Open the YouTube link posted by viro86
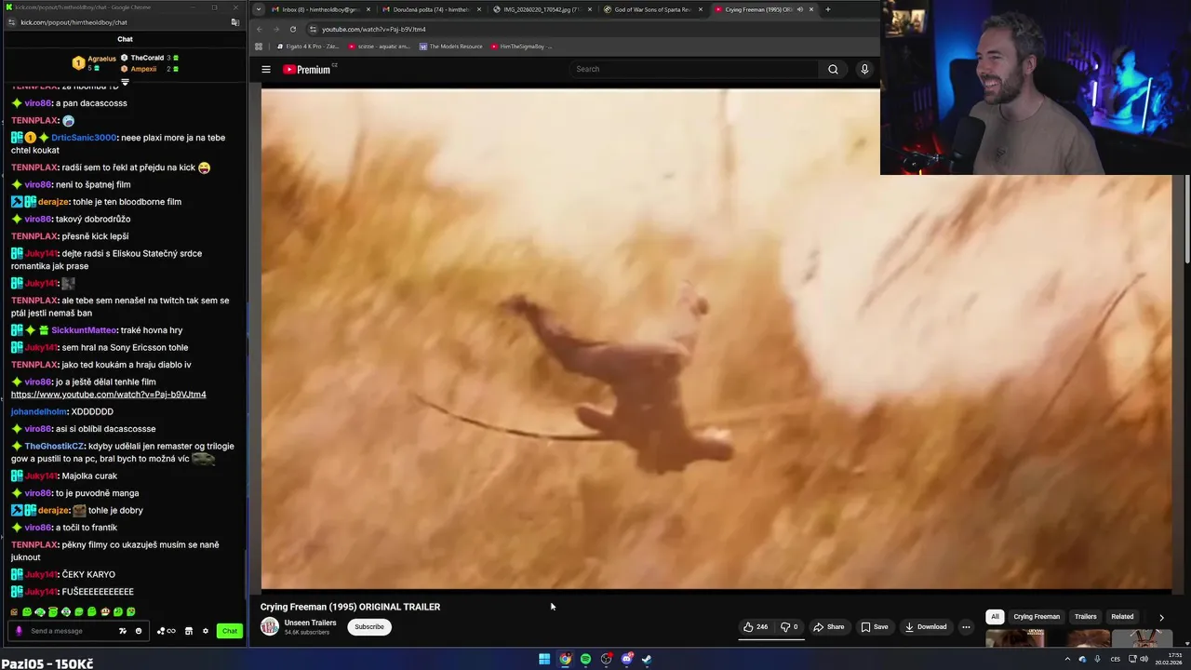 point(109,395)
